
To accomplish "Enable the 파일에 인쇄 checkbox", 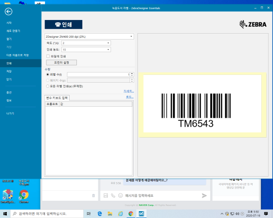I will 48,56.
